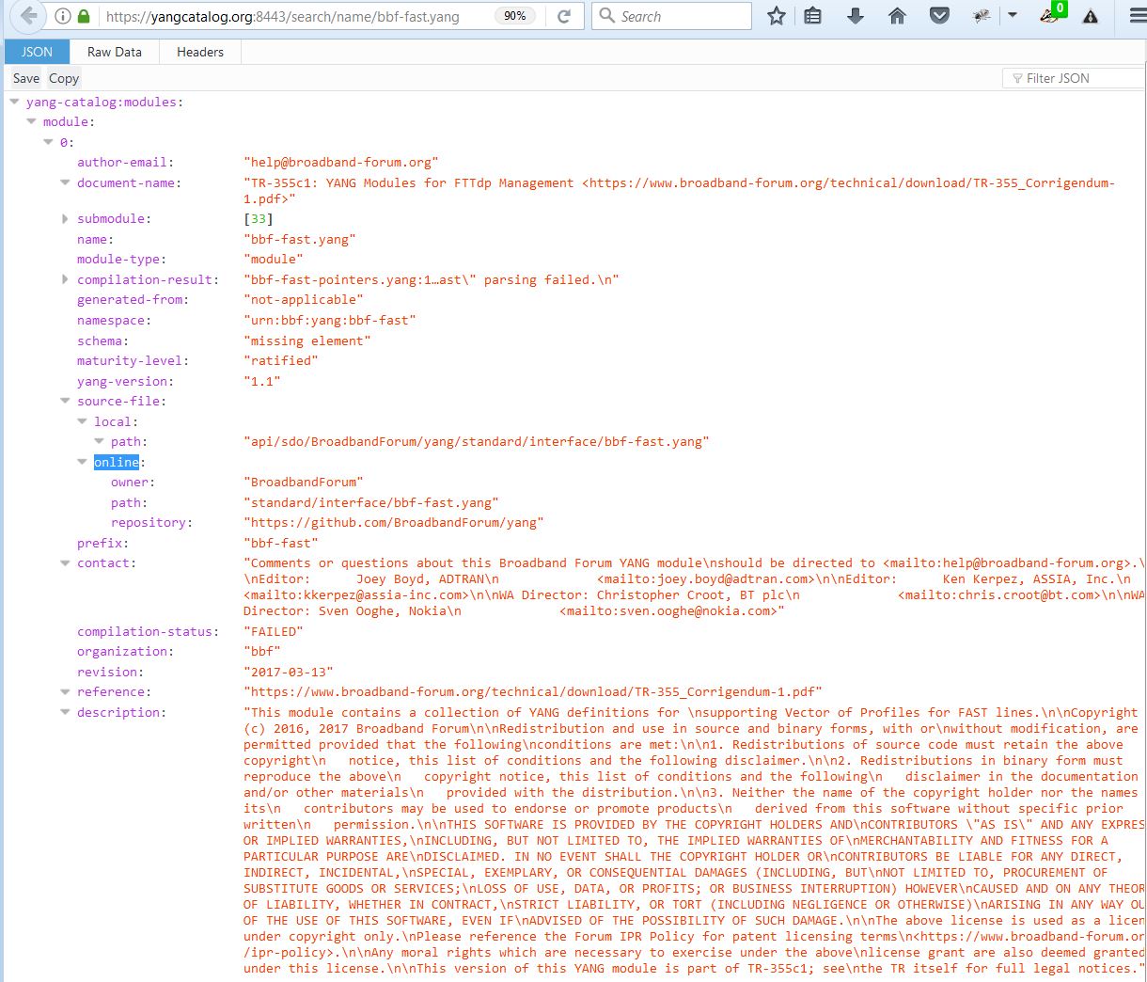Collapse the online node
This screenshot has height=982, width=1147.
coord(83,462)
